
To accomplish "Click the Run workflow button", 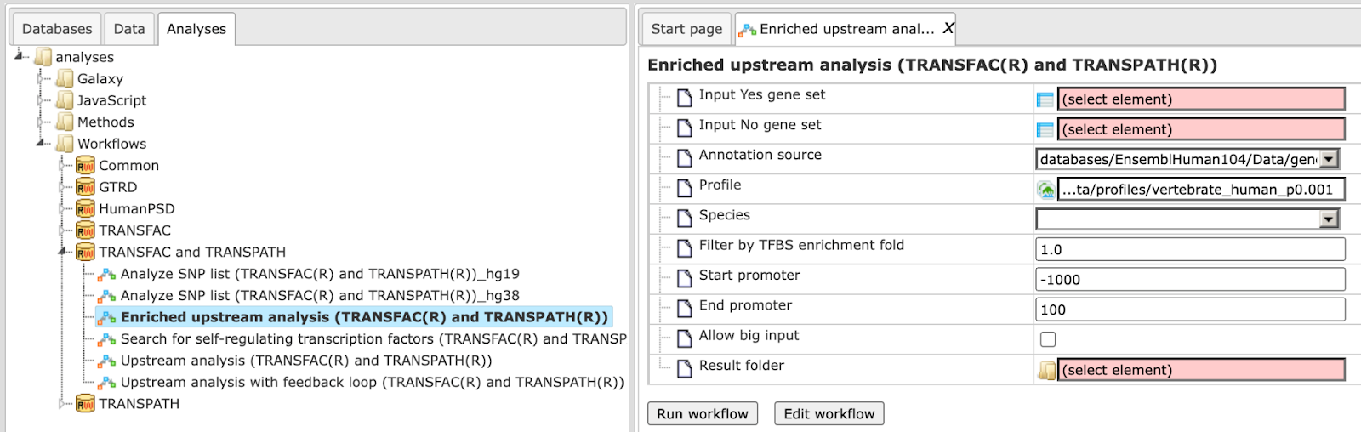I will coord(703,413).
